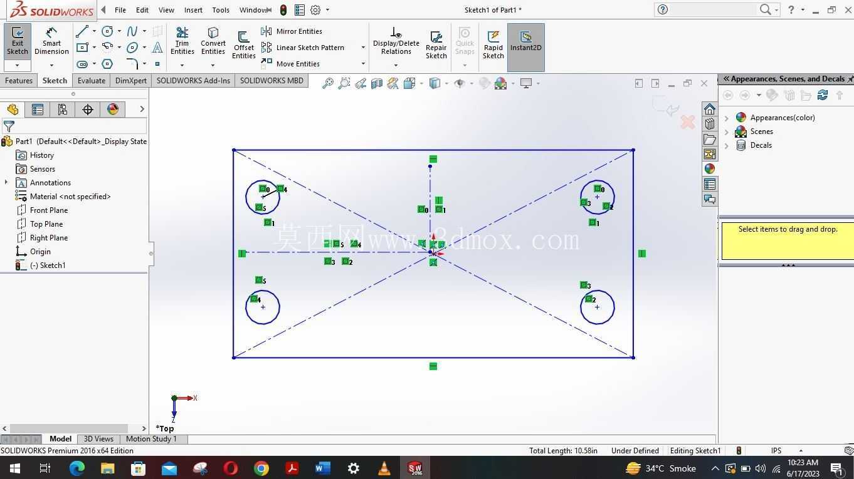Expand the Scenes node

pos(727,131)
